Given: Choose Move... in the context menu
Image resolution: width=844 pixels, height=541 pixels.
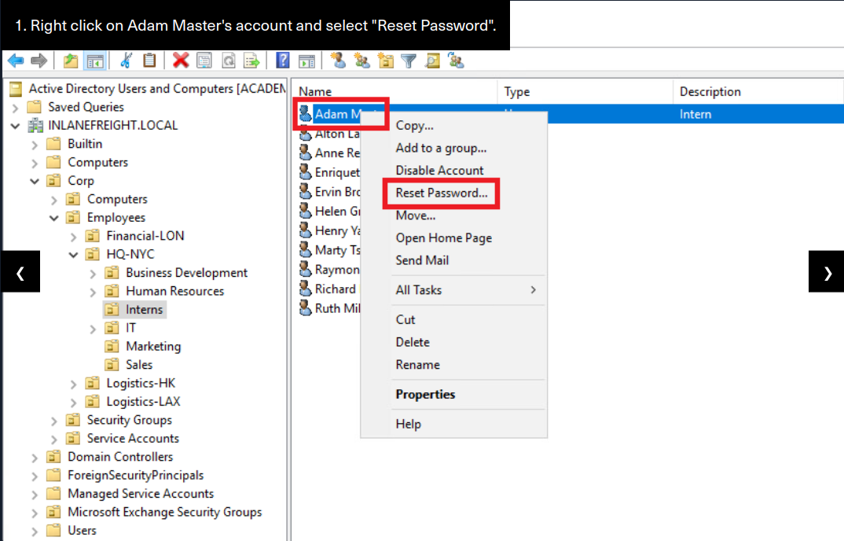Looking at the screenshot, I should [x=453, y=215].
